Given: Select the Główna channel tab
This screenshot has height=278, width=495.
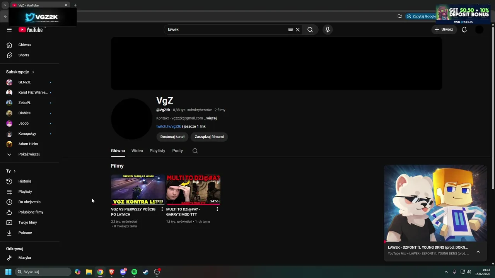Looking at the screenshot, I should pyautogui.click(x=118, y=151).
